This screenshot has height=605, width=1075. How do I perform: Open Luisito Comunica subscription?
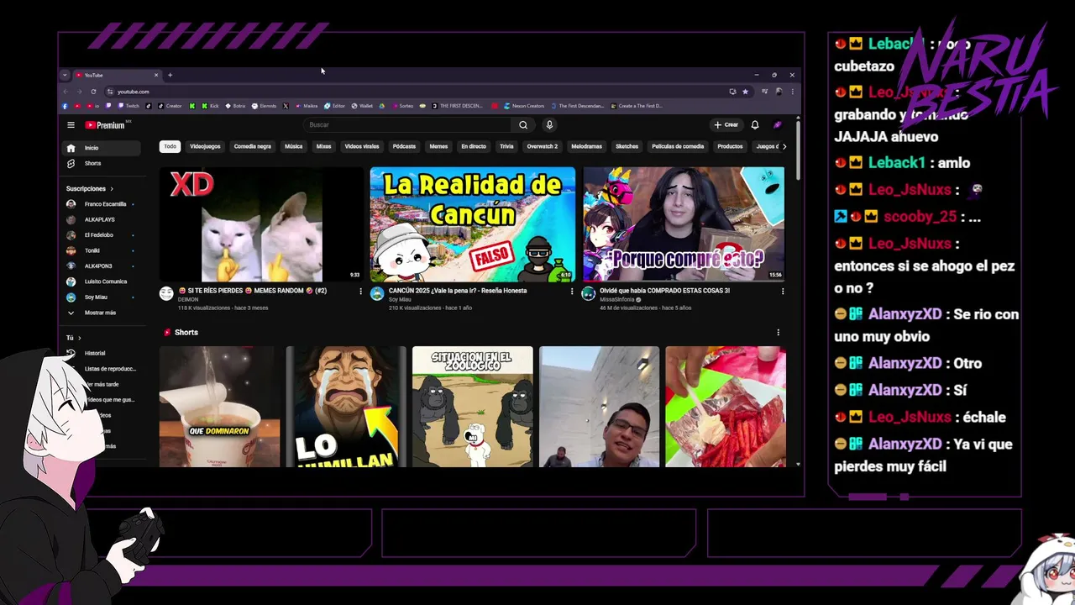pos(102,281)
